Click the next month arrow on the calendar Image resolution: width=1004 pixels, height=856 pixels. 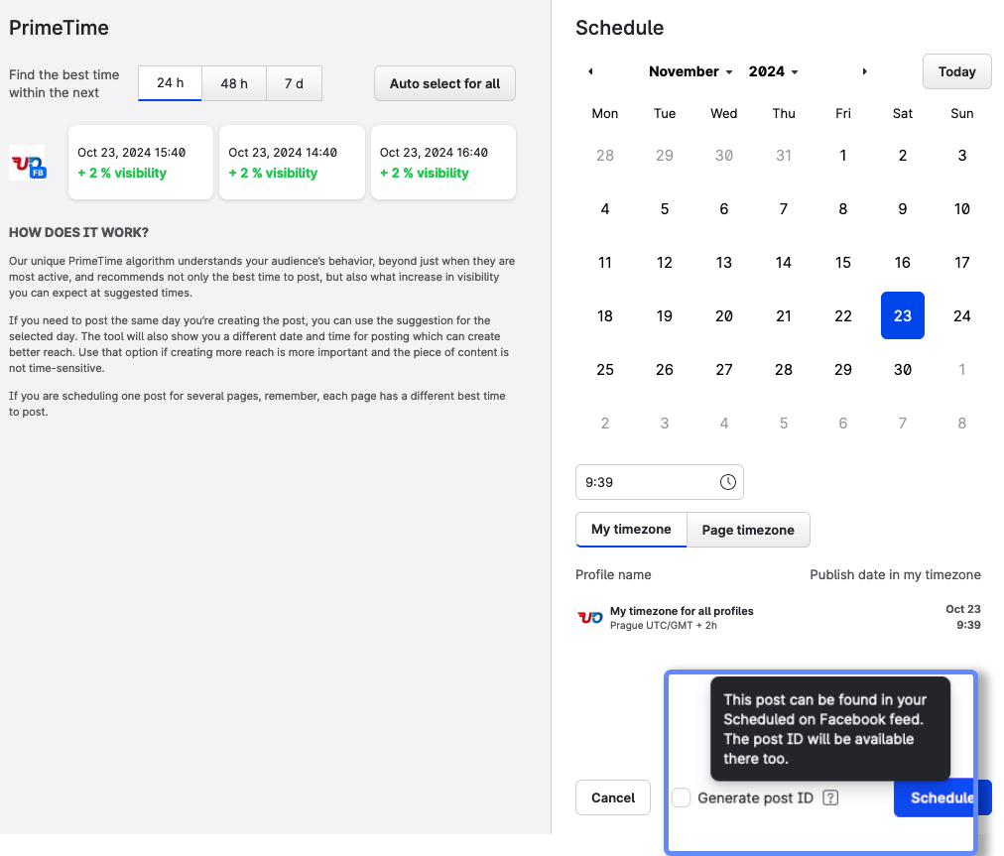coord(864,71)
